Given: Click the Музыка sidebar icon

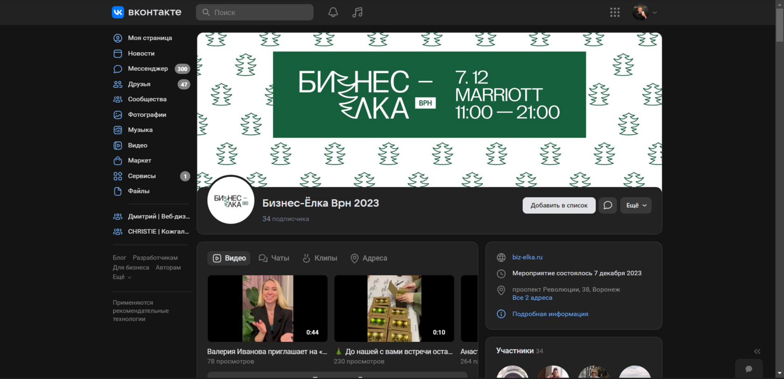Looking at the screenshot, I should (118, 130).
